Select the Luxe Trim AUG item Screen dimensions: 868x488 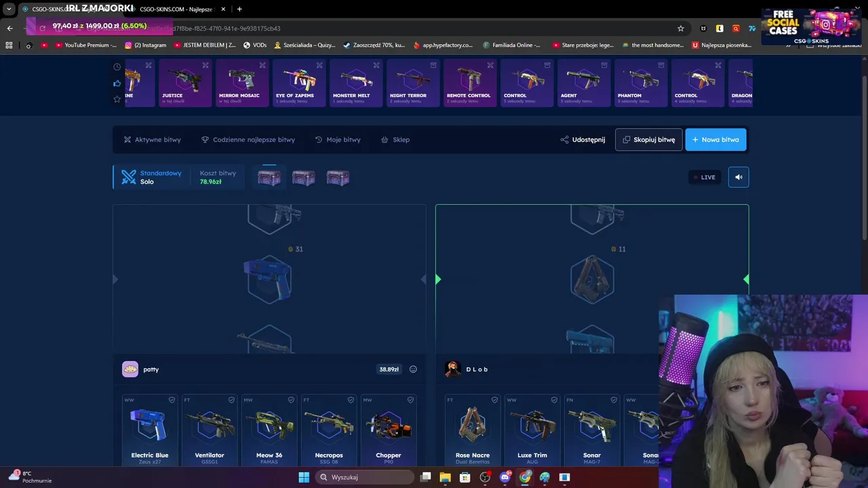coord(532,430)
